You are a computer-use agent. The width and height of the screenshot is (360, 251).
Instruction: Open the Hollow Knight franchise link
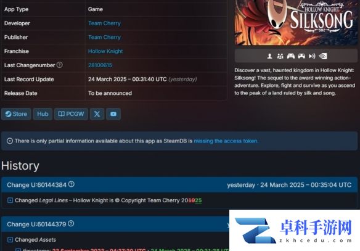coord(105,51)
